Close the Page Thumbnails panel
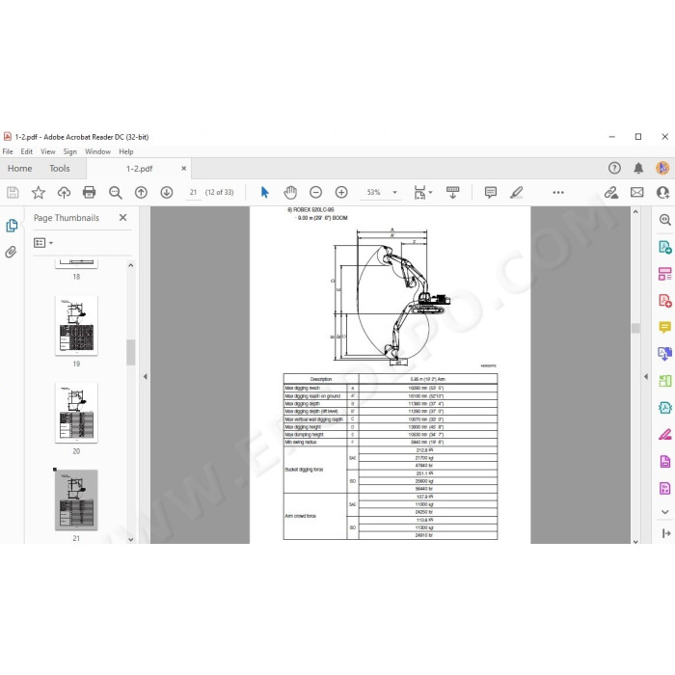This screenshot has width=675, height=675. tap(122, 217)
